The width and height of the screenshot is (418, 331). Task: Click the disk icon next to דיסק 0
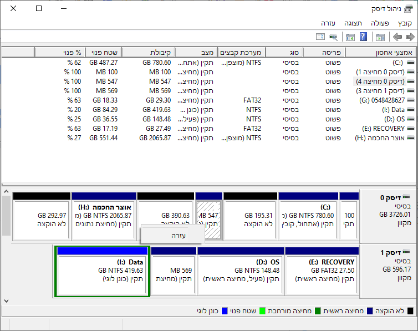(406, 197)
